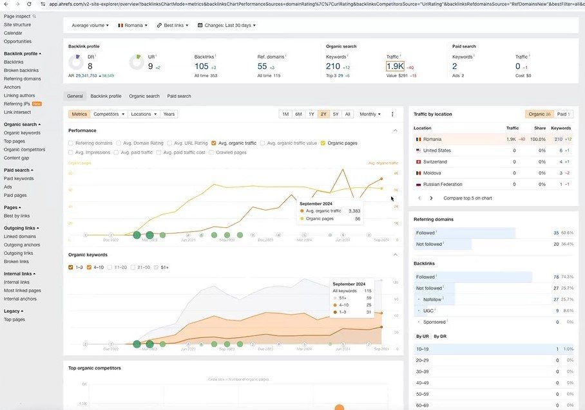Switch to the Organic search tab

click(x=144, y=96)
